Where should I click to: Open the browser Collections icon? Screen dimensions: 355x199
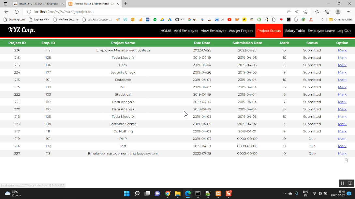click(327, 12)
